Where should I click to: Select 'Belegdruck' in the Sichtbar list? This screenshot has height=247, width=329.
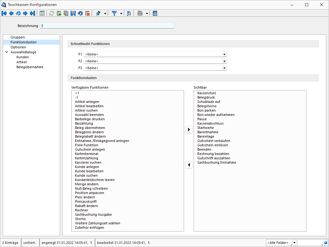[x=206, y=97]
